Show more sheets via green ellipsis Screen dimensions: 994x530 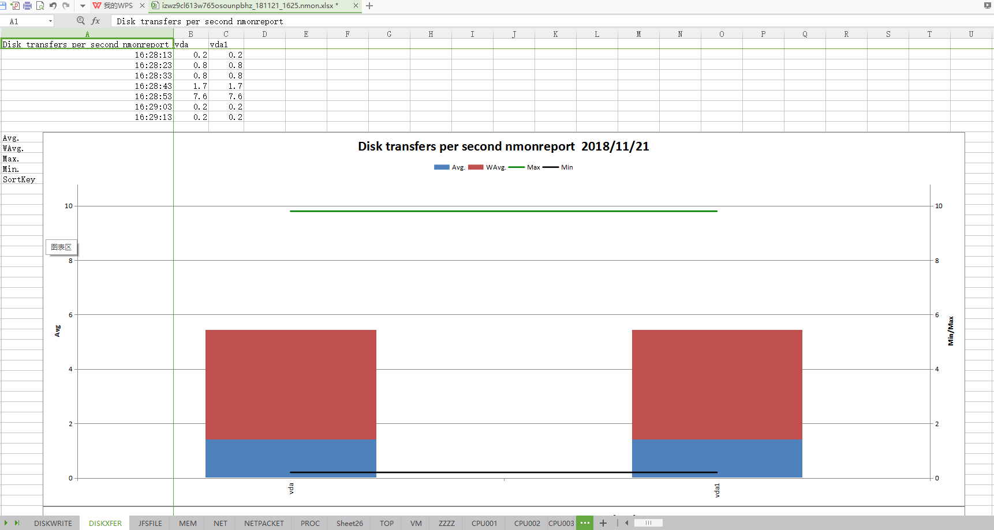pos(585,523)
